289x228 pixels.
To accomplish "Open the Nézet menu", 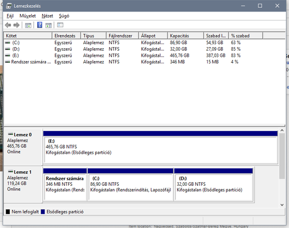I will coord(48,16).
